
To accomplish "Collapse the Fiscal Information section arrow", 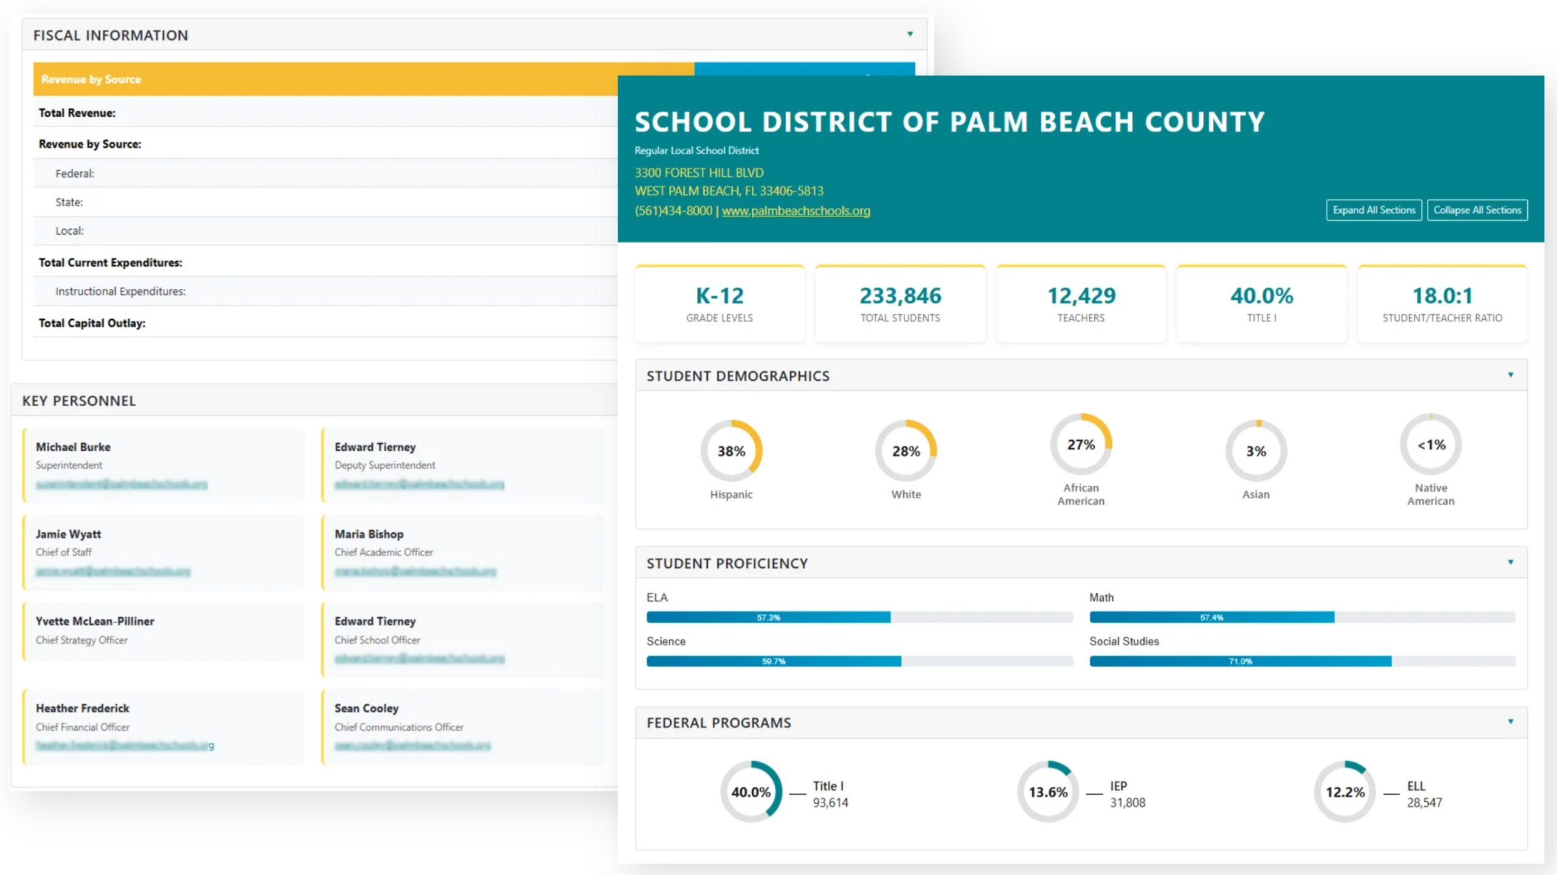I will tap(910, 35).
